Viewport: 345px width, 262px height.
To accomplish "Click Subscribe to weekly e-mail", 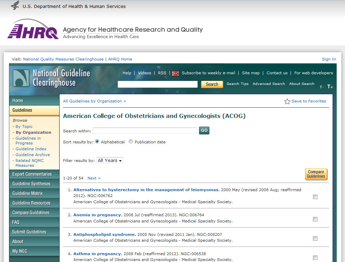I will [208, 73].
